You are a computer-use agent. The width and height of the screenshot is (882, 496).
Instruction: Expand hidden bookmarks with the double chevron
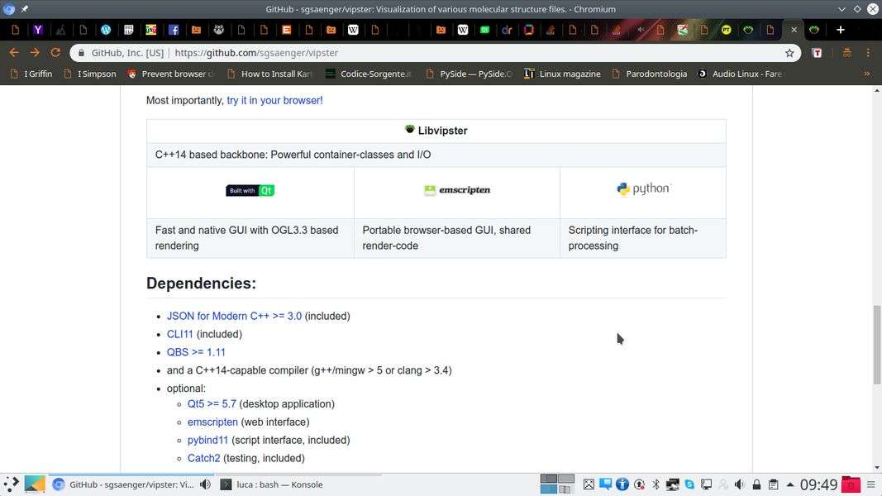[867, 74]
